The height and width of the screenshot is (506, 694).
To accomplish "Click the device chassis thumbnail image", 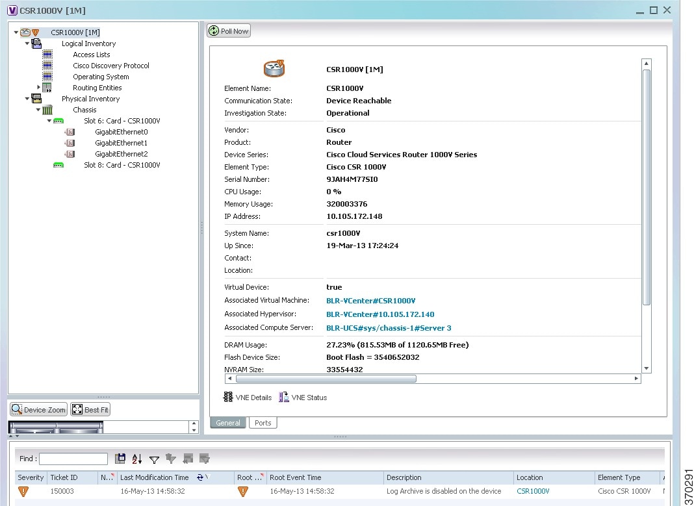I will point(56,427).
